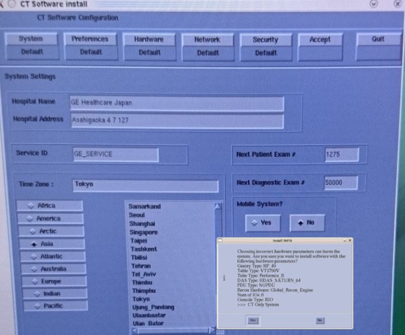This screenshot has height=335, width=405.
Task: Select Asia time zone region
Action: pos(50,244)
